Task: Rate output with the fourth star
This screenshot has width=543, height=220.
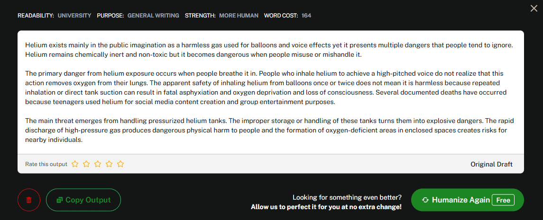Action: (x=109, y=164)
